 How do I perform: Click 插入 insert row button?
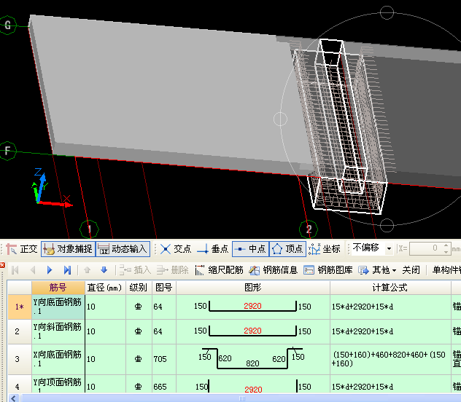(135, 270)
